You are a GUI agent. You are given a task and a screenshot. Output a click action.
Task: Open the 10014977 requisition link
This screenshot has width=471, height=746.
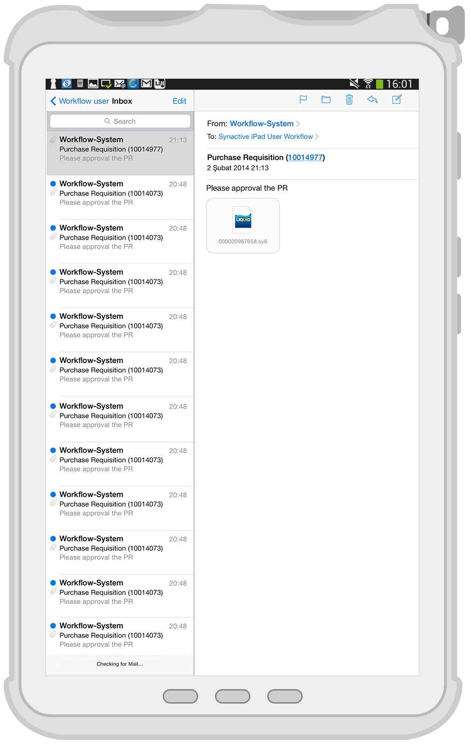(x=305, y=158)
